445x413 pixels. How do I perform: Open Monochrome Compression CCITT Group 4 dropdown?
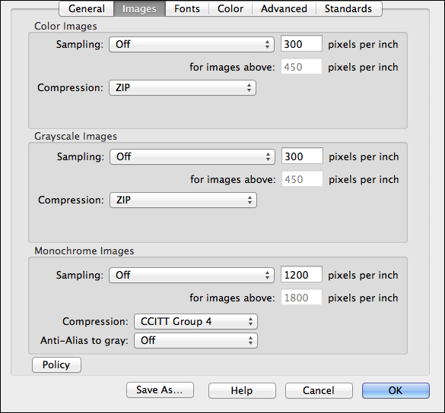coord(195,321)
